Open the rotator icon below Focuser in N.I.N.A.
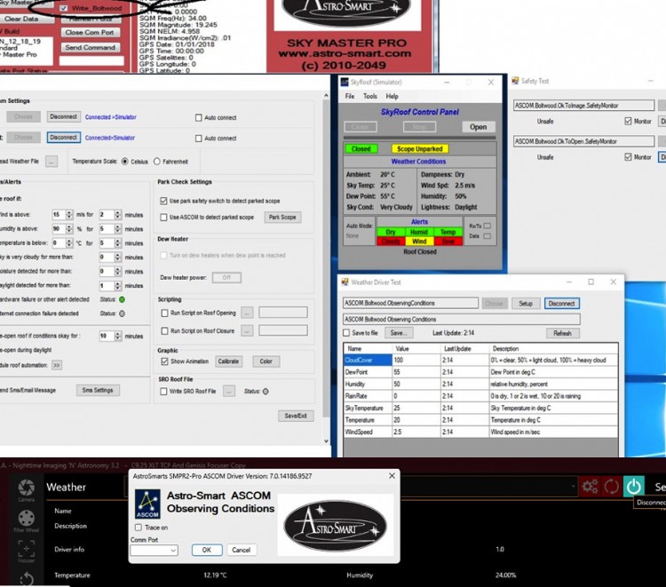The height and width of the screenshot is (587, 666). [27, 578]
